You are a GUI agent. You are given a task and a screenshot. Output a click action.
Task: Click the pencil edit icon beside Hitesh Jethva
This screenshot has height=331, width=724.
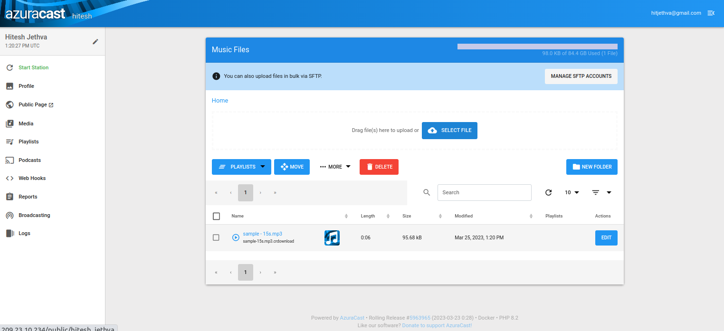[x=95, y=42]
